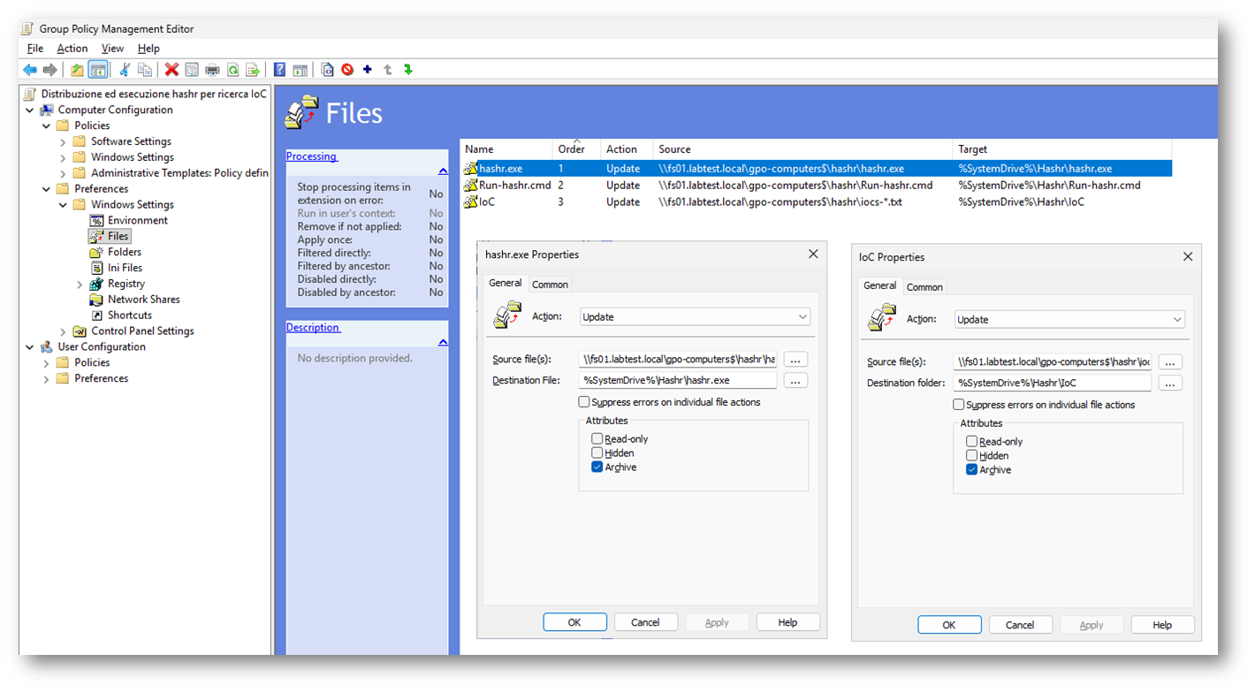This screenshot has width=1255, height=692.
Task: Uncheck Archive attribute in IoC Properties
Action: coord(972,470)
